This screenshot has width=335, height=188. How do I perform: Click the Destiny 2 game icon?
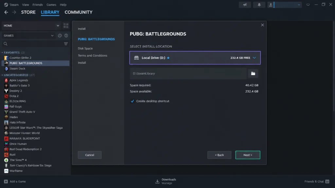click(x=6, y=91)
